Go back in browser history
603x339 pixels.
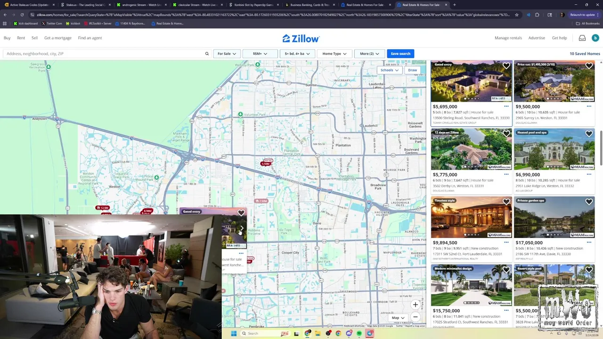[5, 15]
